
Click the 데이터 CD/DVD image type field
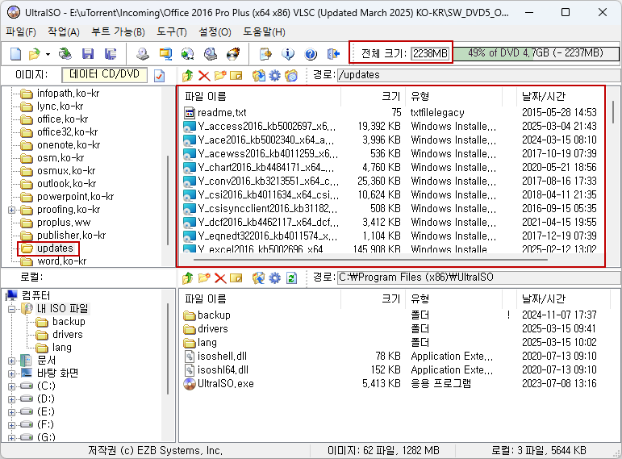click(x=104, y=74)
